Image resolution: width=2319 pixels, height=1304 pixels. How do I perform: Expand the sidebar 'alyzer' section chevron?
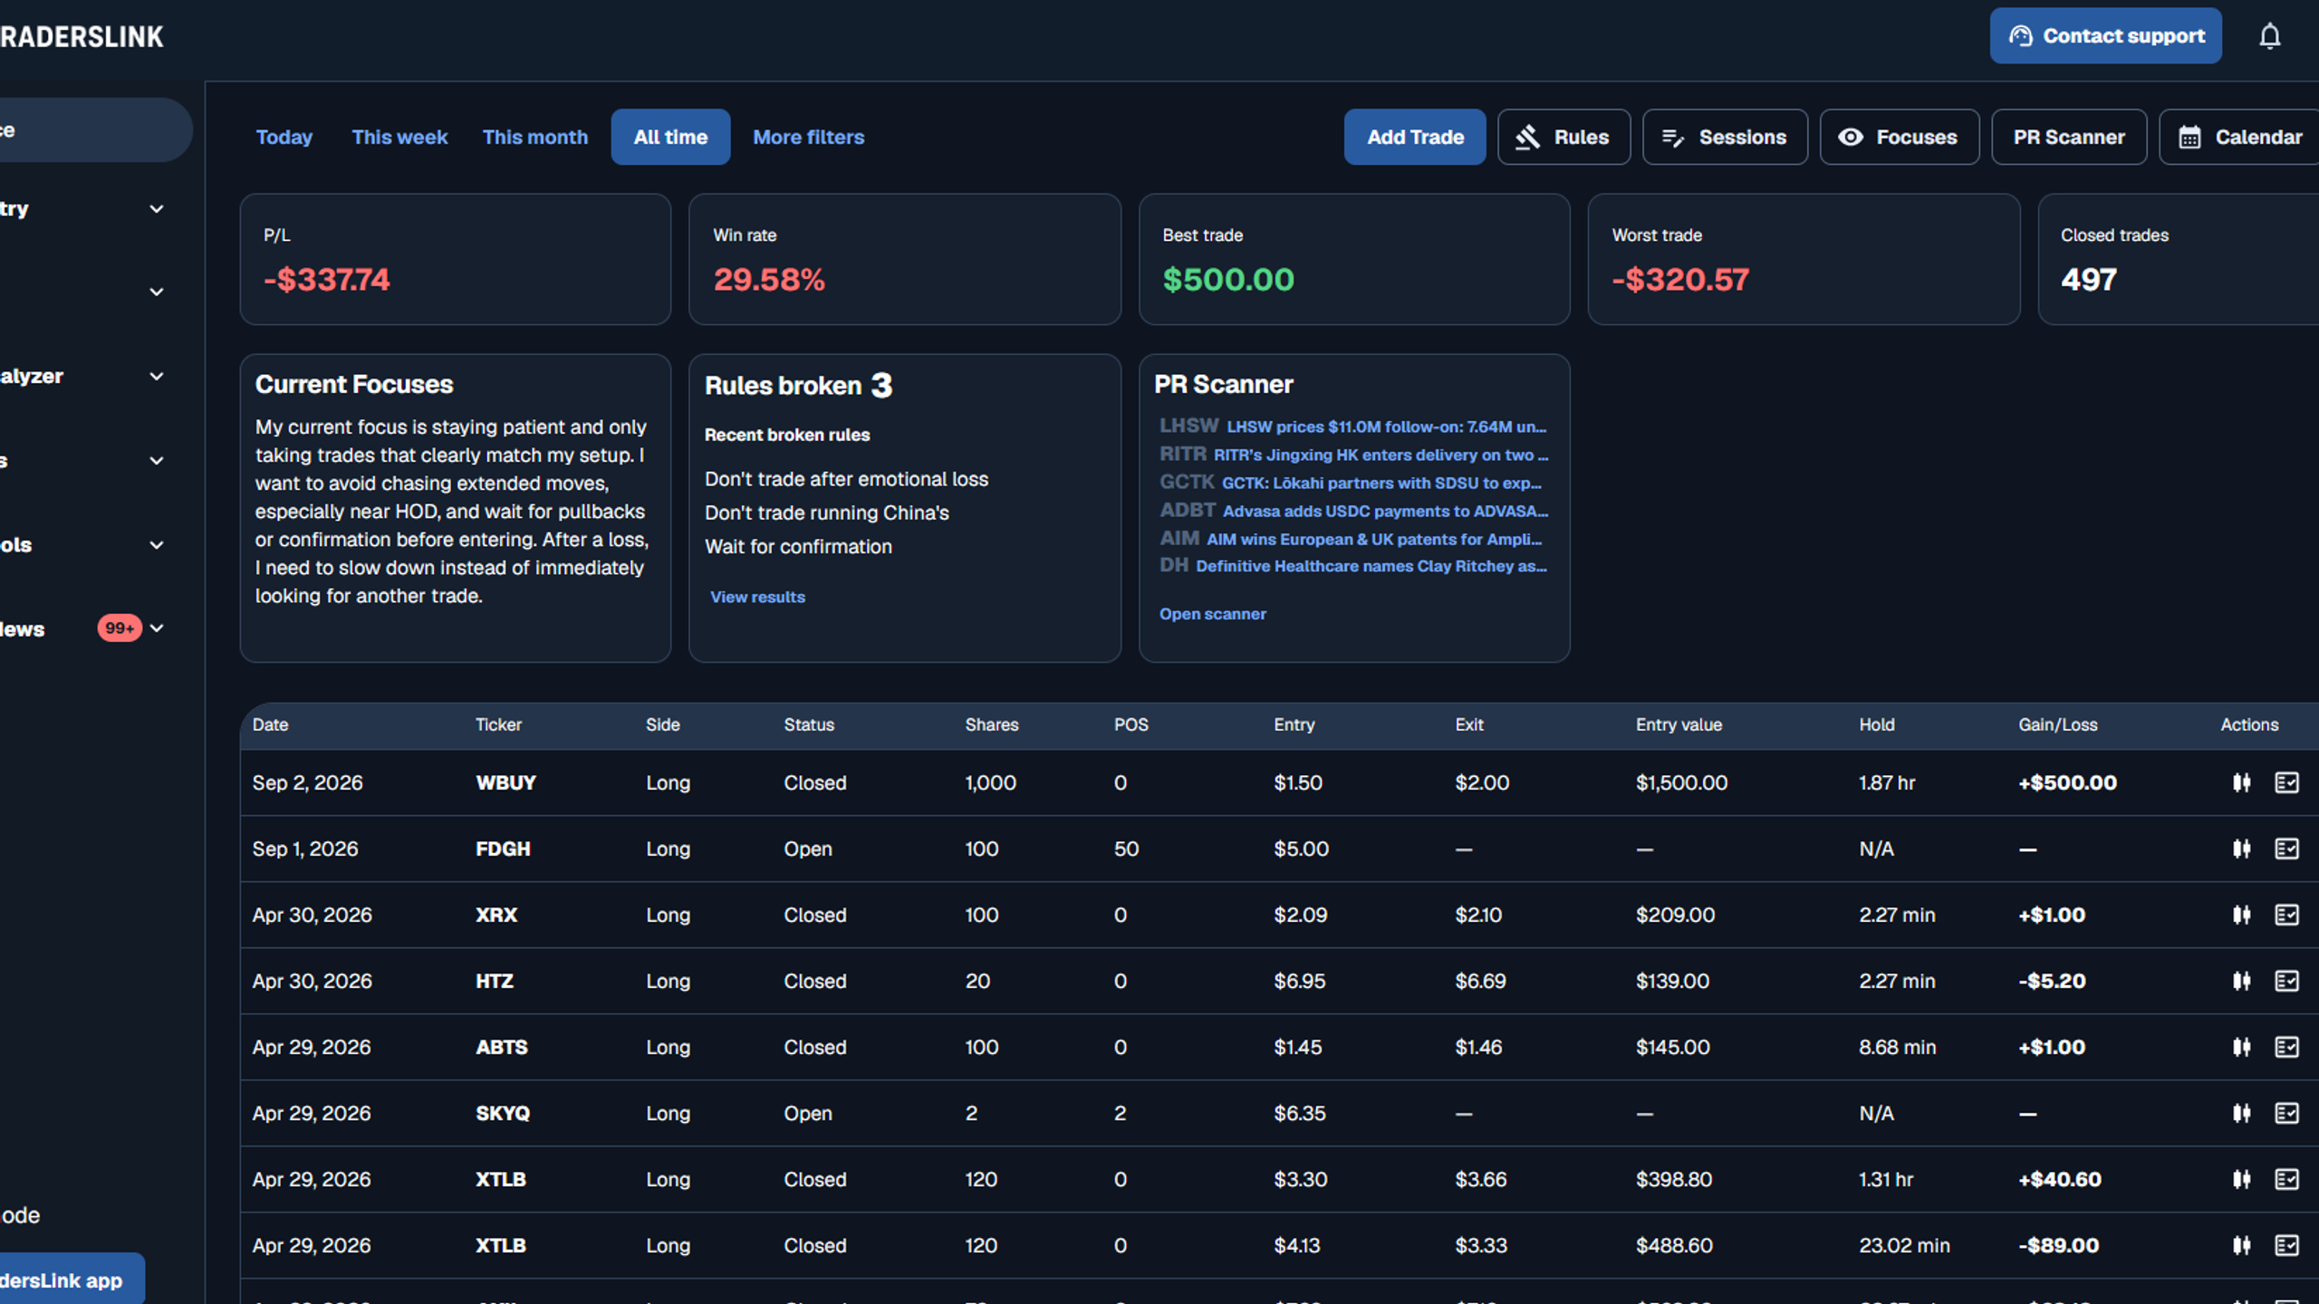(156, 377)
